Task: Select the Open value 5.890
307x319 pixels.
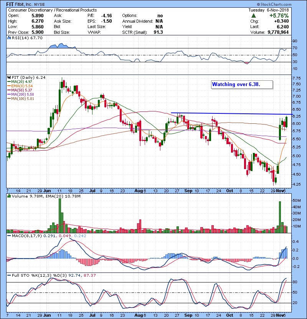Action: [x=38, y=16]
